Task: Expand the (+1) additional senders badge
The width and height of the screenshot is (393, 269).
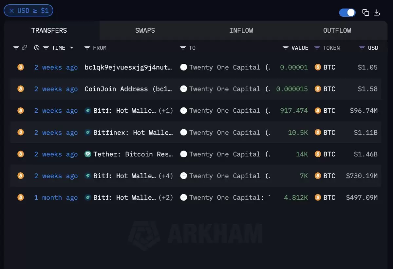Action: [x=166, y=111]
